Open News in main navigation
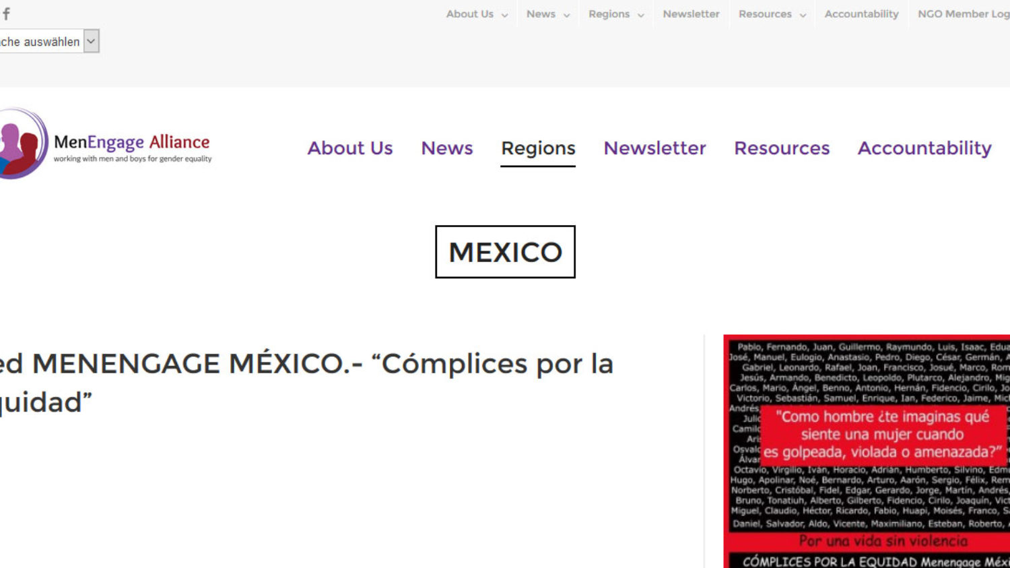Image resolution: width=1010 pixels, height=568 pixels. coord(447,148)
